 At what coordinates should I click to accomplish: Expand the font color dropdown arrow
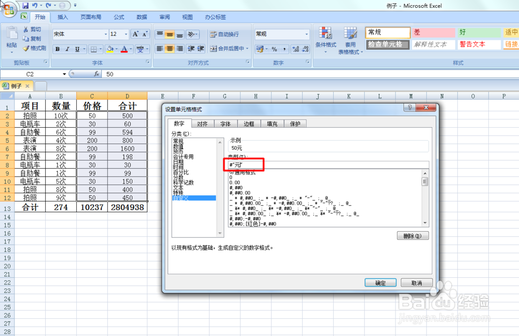pos(131,49)
